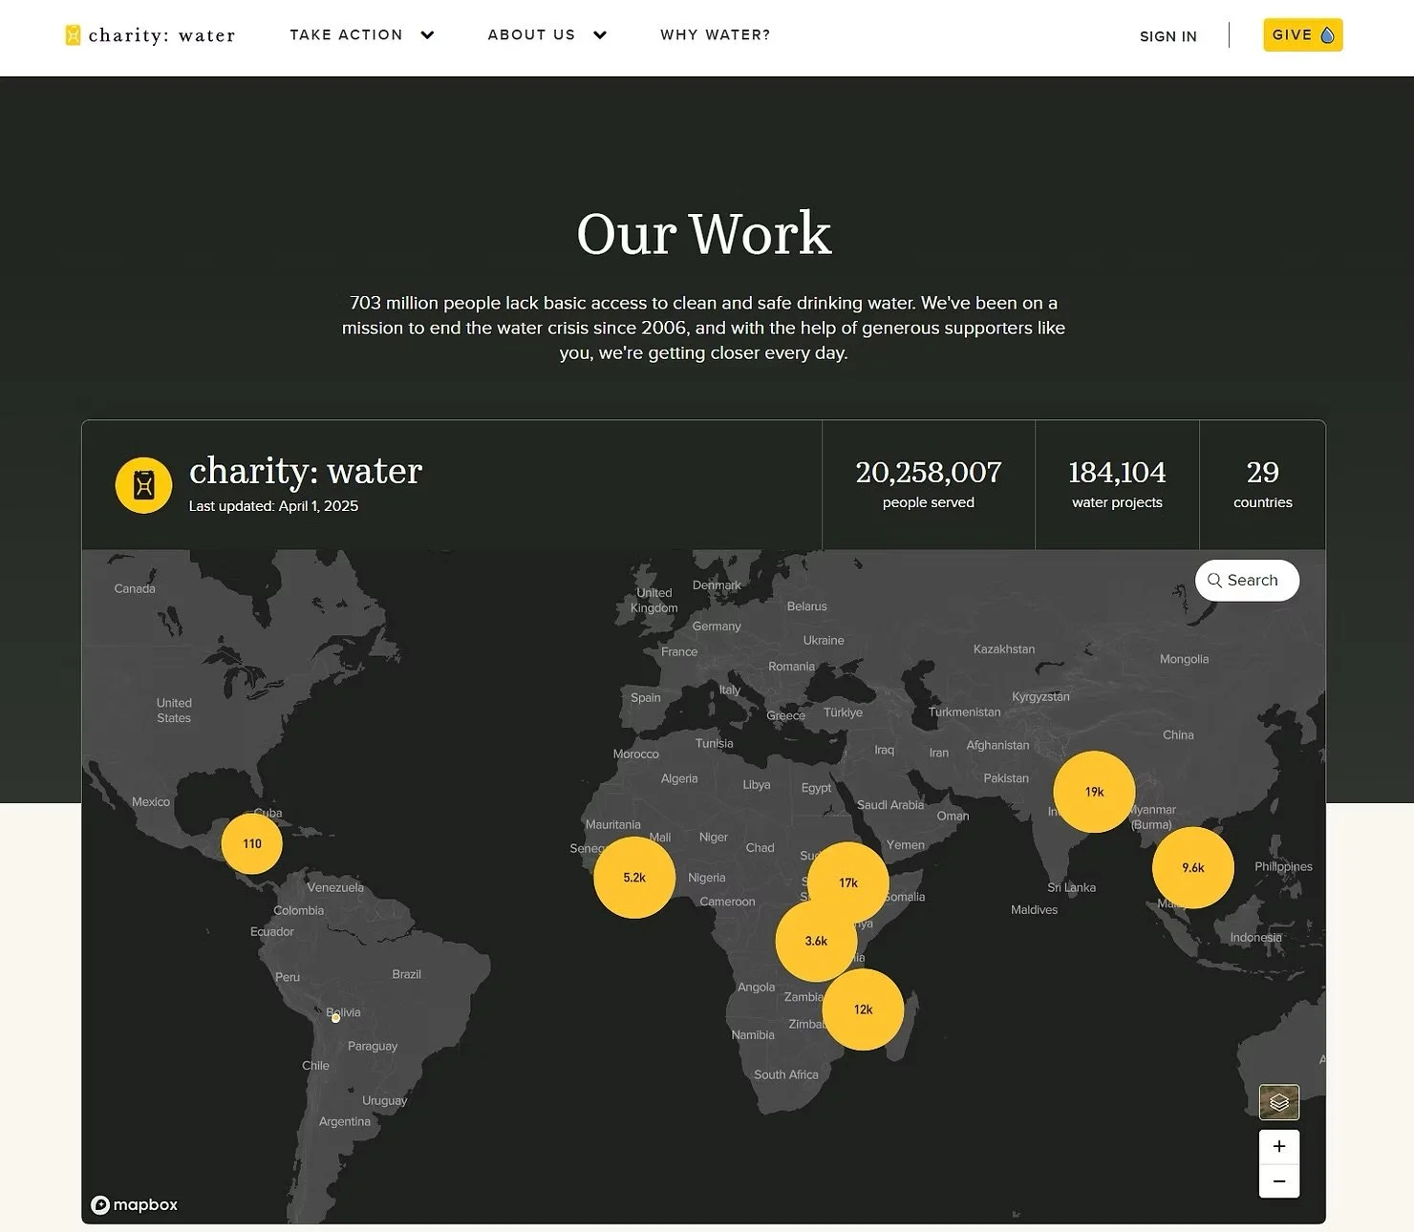Click the Our Work heading
This screenshot has height=1232, width=1414.
pos(704,233)
